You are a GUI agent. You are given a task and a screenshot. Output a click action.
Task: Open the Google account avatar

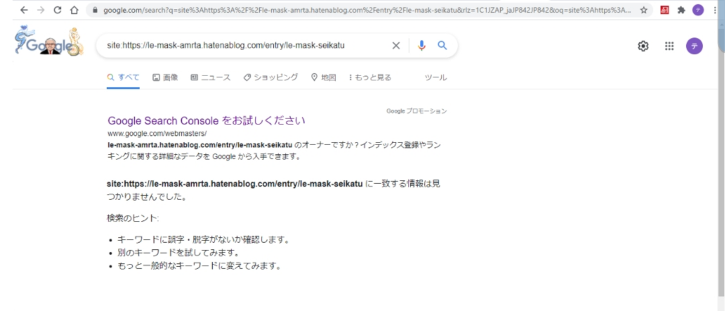pyautogui.click(x=695, y=46)
